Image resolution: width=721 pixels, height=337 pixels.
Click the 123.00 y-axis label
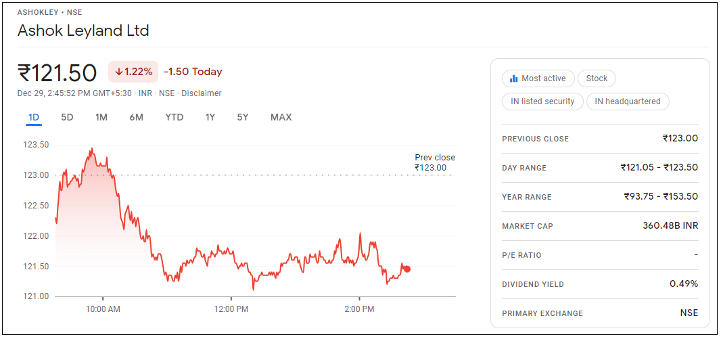point(36,175)
